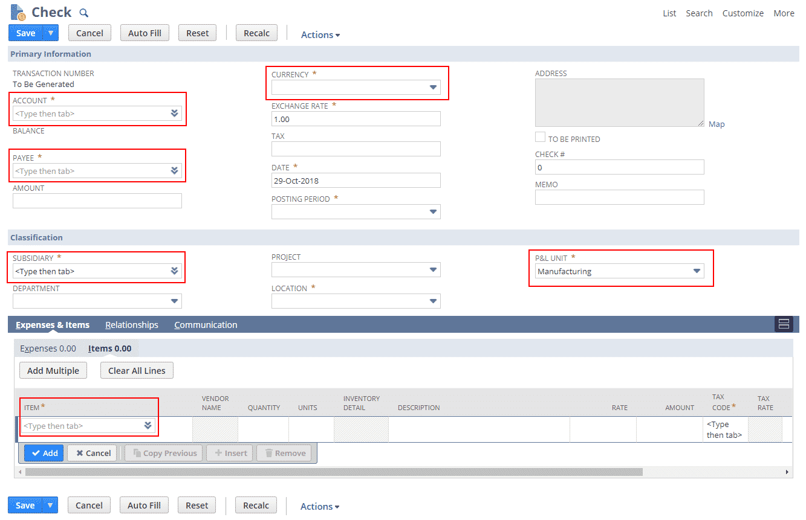
Task: Open the More link in header
Action: coord(784,13)
